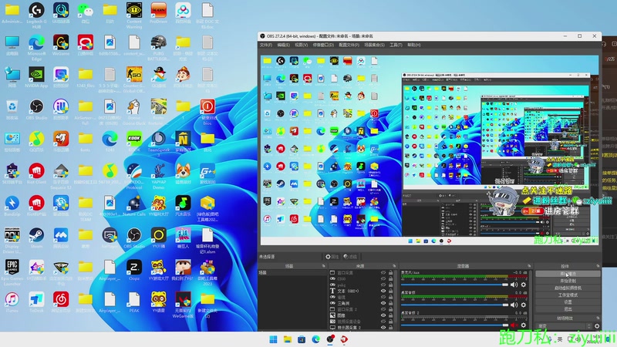Screen dimensions: 617x347
Task: Hide the 文本 (GDI+) source
Action: (383, 291)
